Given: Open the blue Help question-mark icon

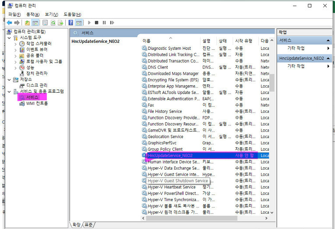Looking at the screenshot, I should [x=71, y=22].
